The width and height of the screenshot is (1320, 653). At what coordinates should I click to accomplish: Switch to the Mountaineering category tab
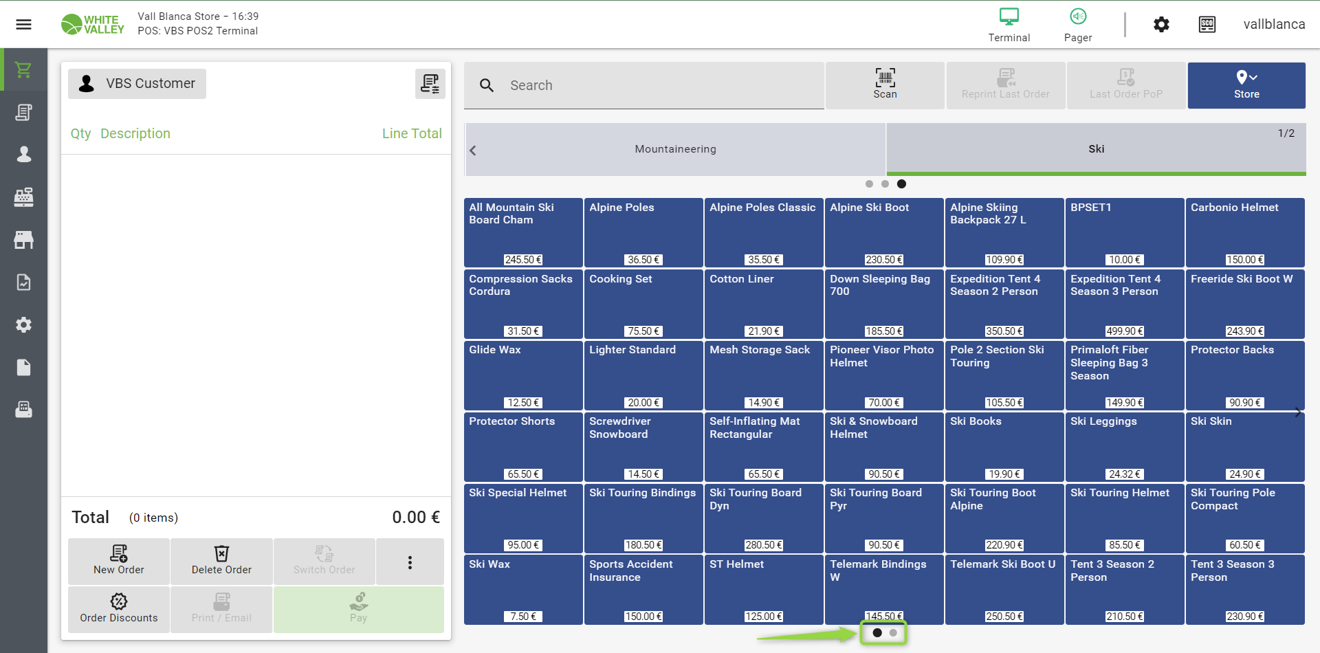pos(675,149)
